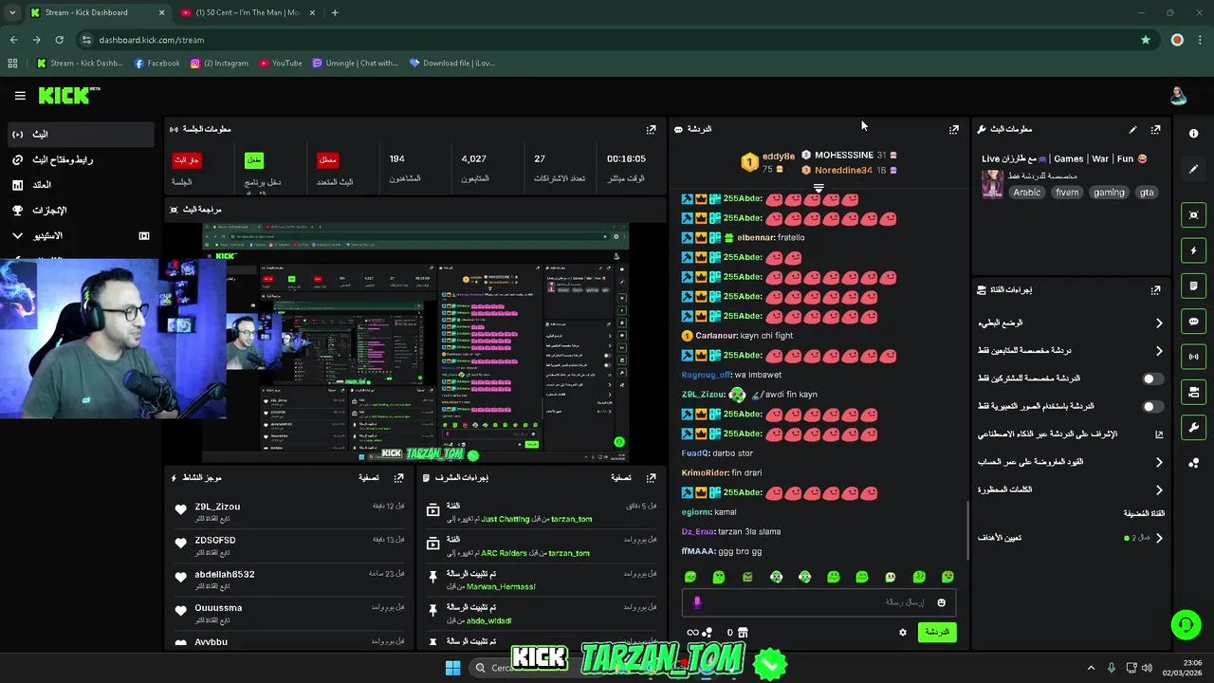Show hidden icons in system tray
Screen dimensions: 1214x683
pos(1091,668)
